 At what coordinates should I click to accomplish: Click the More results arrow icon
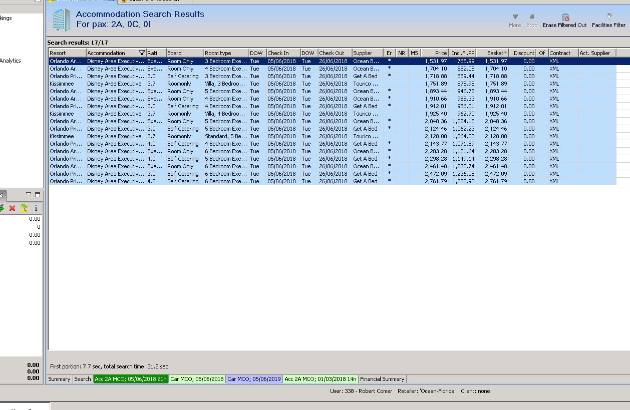(515, 18)
